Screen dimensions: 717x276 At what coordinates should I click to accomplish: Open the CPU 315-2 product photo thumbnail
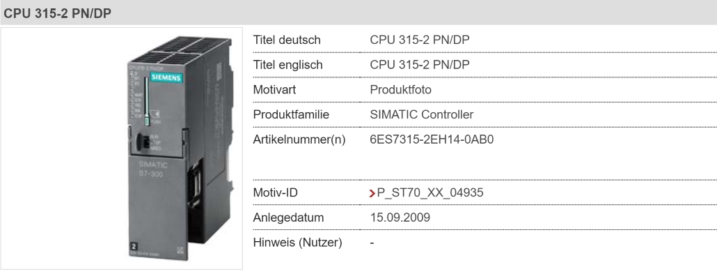pos(178,148)
